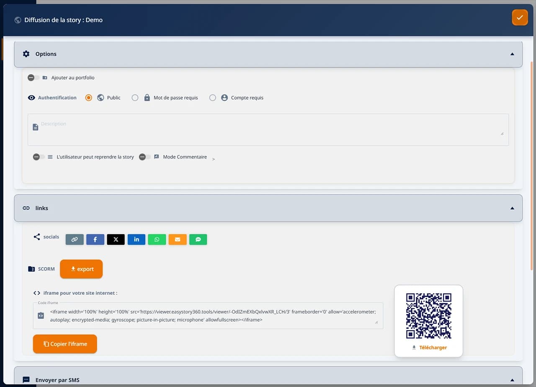
Task: Share the story on X
Action: pyautogui.click(x=116, y=239)
